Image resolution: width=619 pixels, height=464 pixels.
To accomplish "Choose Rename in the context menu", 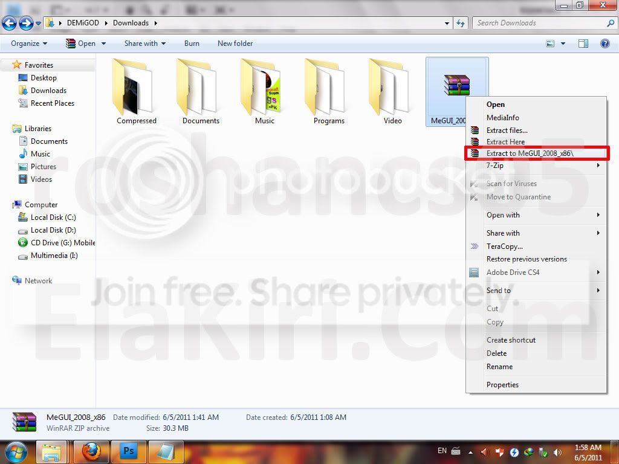I will tap(536, 367).
